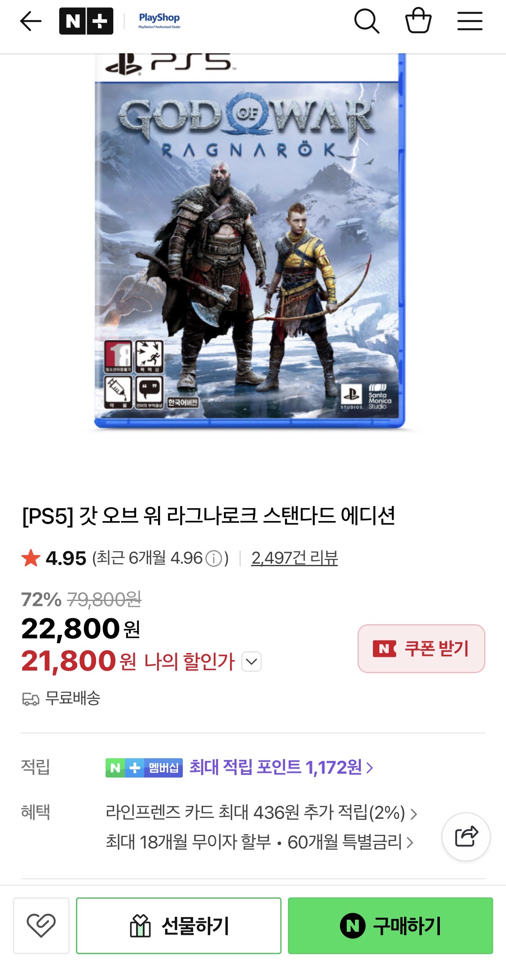506x967 pixels.
Task: Click the 선물하기 gift button
Action: point(179,925)
